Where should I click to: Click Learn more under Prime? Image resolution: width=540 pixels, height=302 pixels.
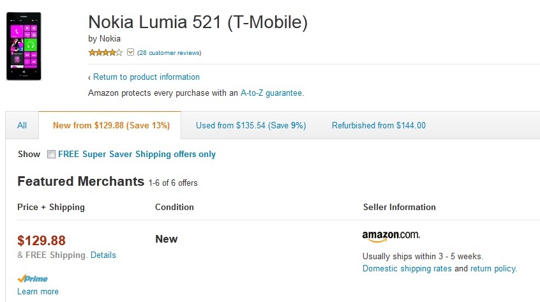point(38,291)
